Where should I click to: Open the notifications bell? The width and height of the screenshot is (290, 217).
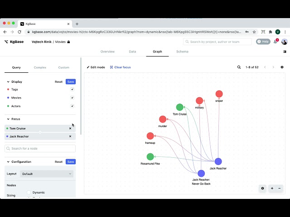tap(275, 42)
